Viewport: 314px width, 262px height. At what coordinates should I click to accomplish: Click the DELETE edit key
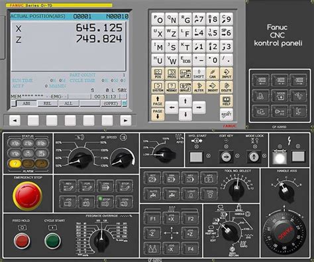click(227, 87)
